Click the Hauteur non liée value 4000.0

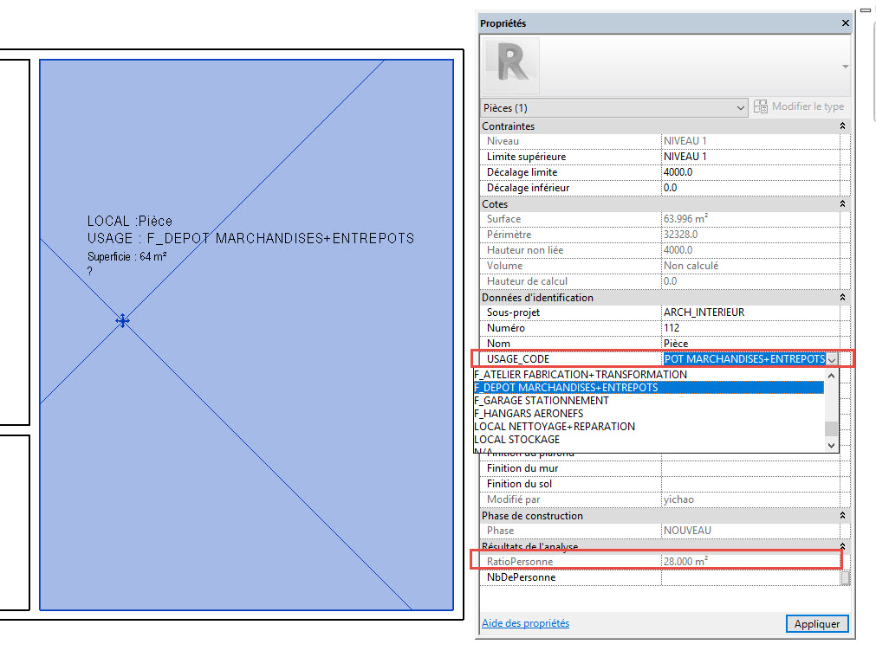tap(750, 251)
